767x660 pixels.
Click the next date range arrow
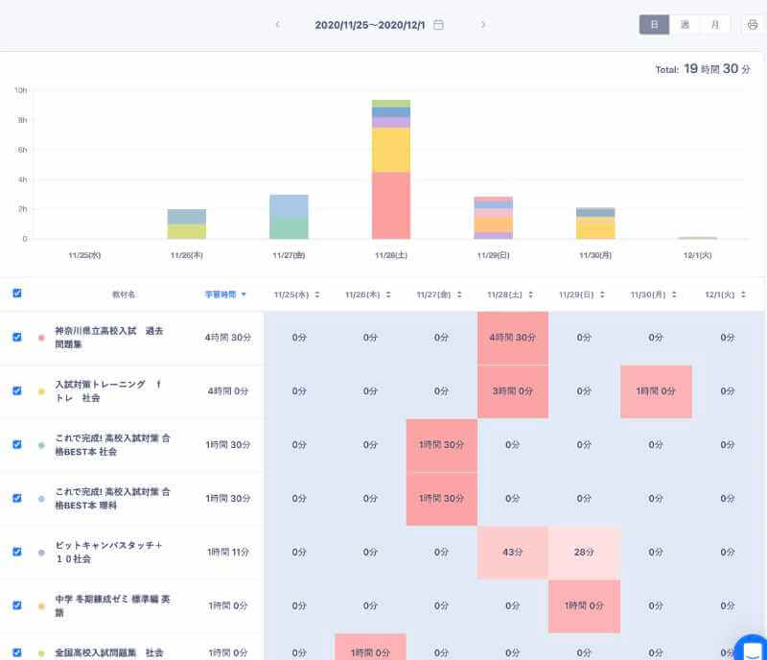pyautogui.click(x=483, y=25)
